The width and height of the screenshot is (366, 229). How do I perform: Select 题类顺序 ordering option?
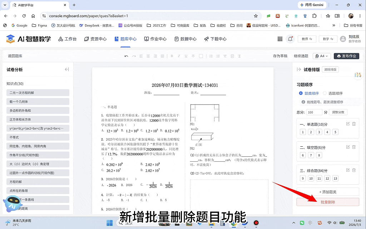click(309, 93)
